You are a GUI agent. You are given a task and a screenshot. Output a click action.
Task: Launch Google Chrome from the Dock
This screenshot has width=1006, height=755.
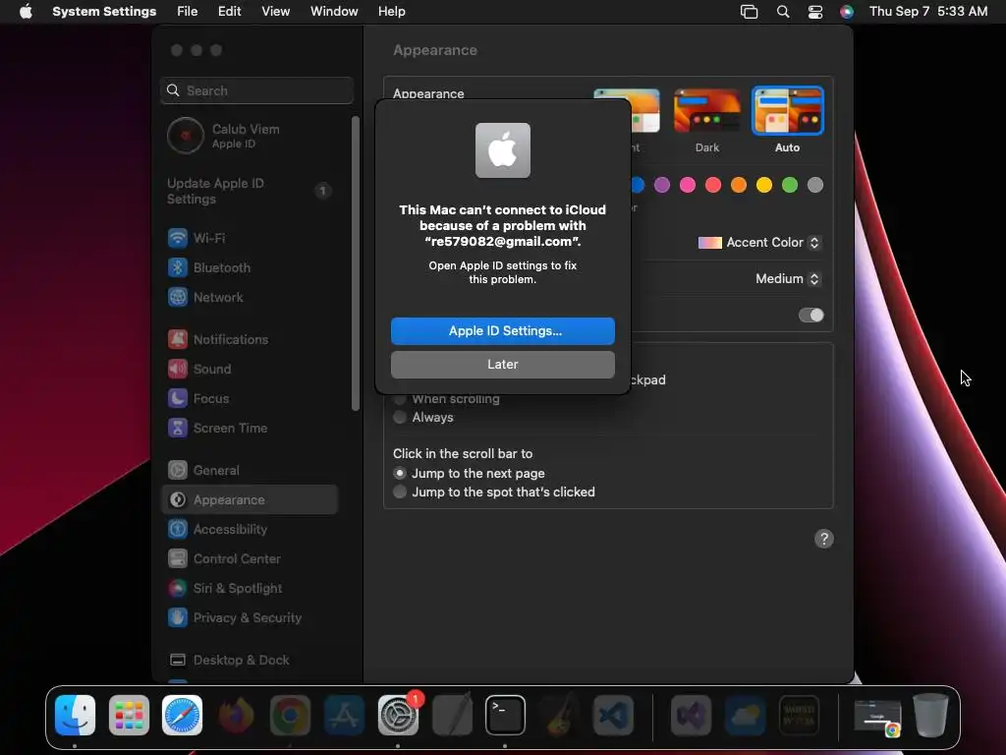click(290, 716)
